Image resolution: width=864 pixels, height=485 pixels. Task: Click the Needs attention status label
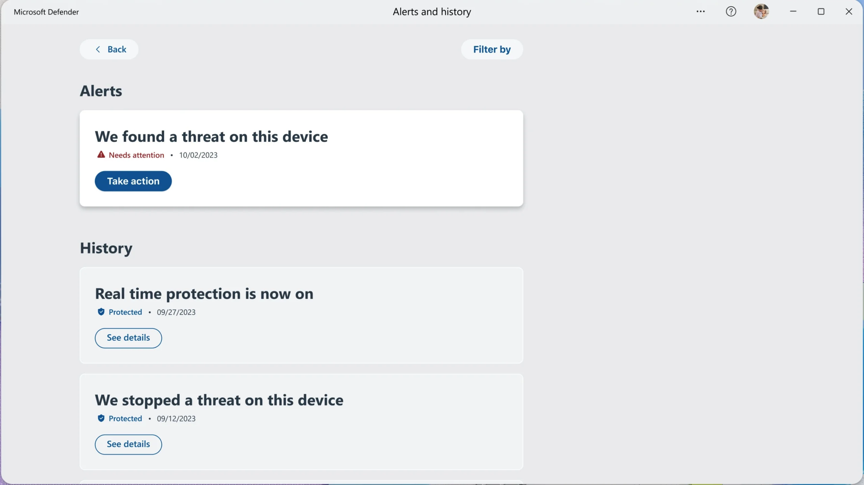136,155
